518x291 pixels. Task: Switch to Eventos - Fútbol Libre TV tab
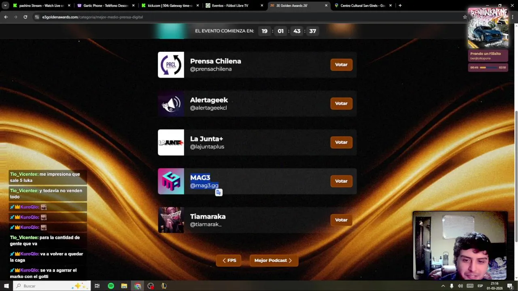coord(234,6)
